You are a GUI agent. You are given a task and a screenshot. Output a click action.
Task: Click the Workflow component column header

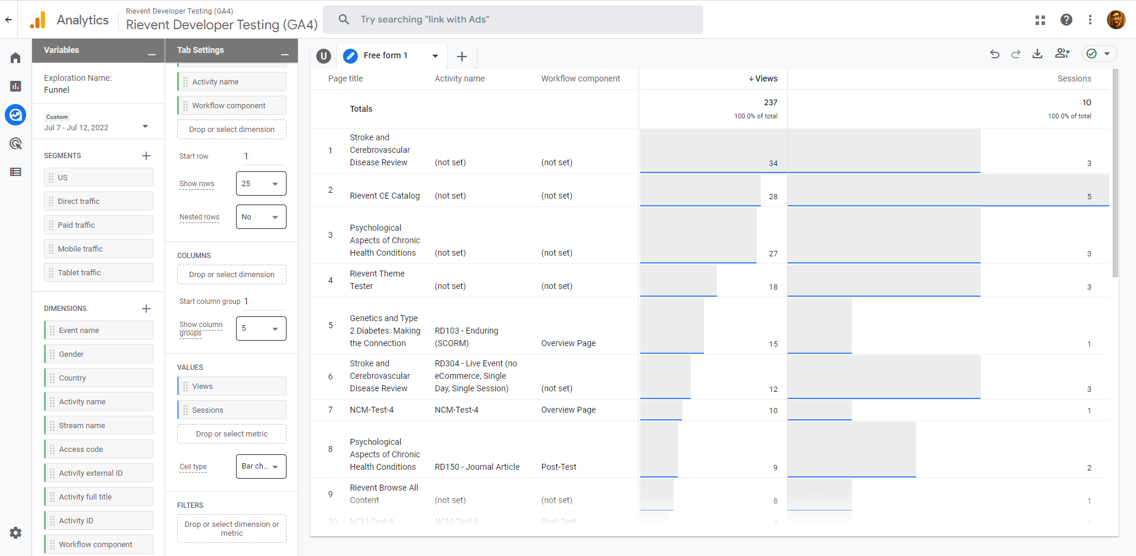click(581, 78)
